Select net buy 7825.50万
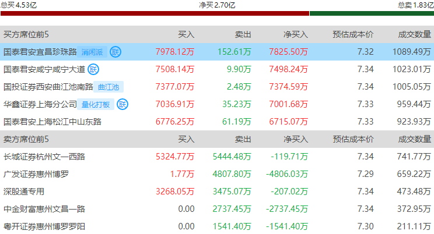 point(288,52)
